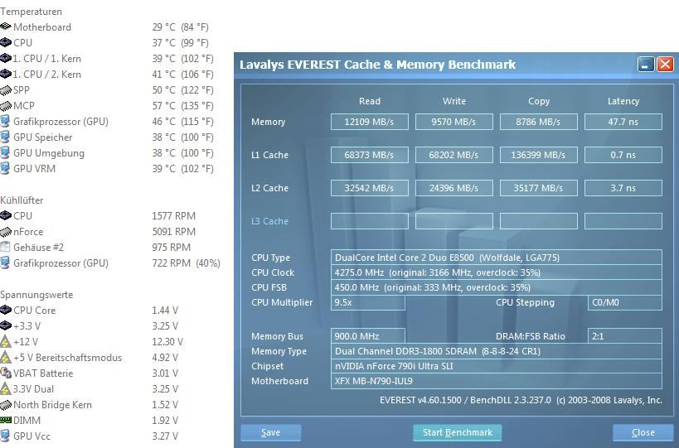
Task: Click the L2 Cache Read value 32542 MB/s
Action: pos(370,188)
